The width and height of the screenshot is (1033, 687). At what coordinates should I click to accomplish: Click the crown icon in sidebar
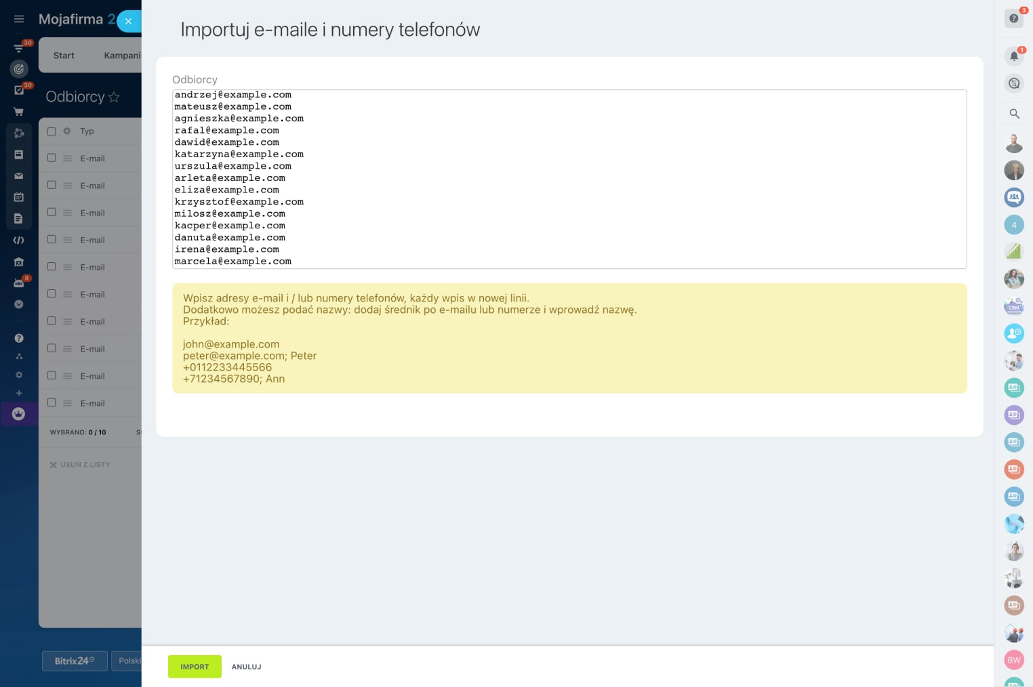pyautogui.click(x=19, y=413)
